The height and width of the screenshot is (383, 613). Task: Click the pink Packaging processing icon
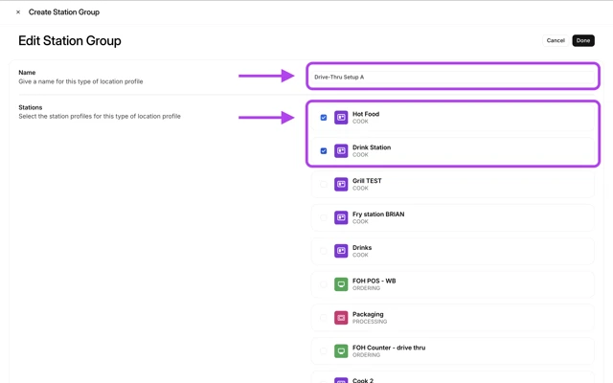[x=341, y=318]
